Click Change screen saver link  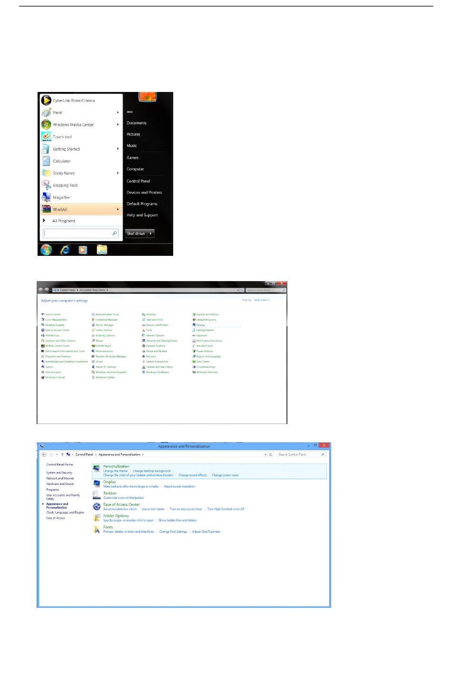tap(226, 475)
